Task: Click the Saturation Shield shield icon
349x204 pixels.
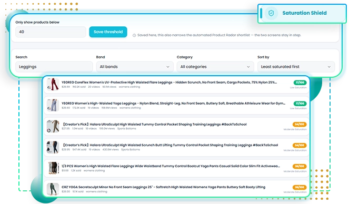Action: tap(271, 13)
